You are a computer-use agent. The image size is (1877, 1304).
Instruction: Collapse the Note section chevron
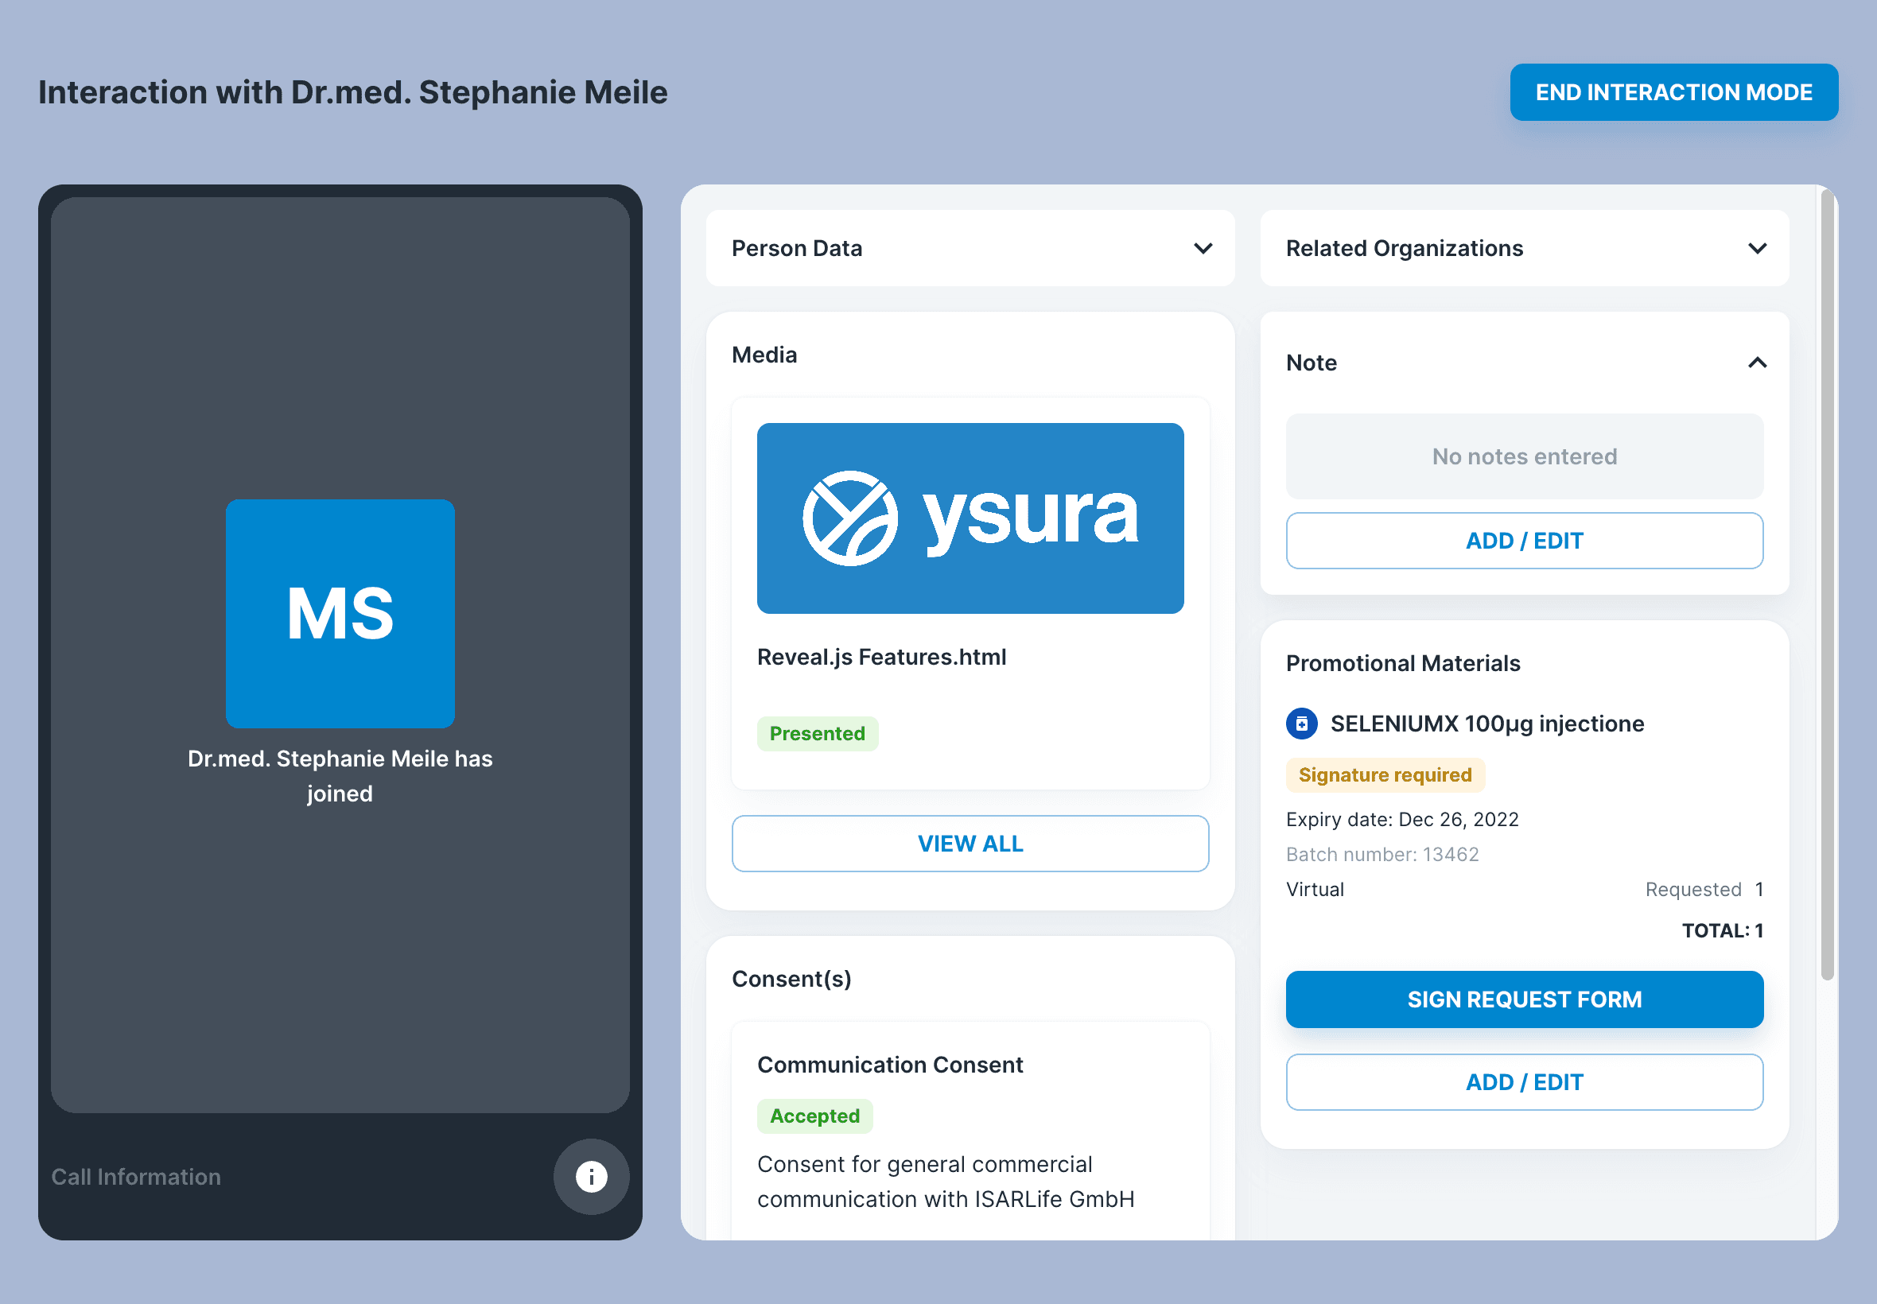click(1757, 362)
